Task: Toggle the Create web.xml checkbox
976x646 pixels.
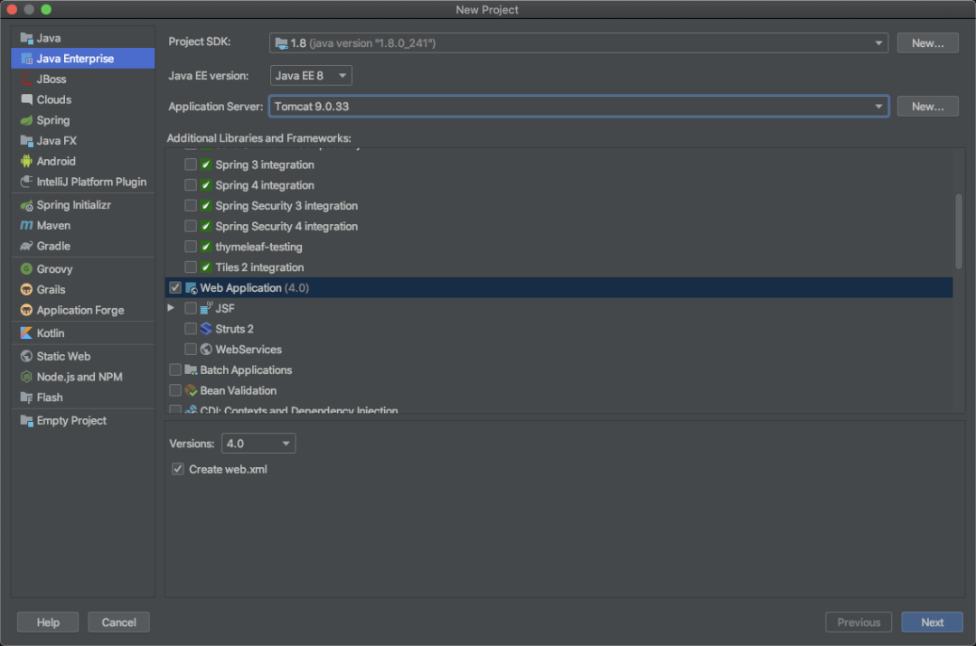Action: (x=177, y=469)
